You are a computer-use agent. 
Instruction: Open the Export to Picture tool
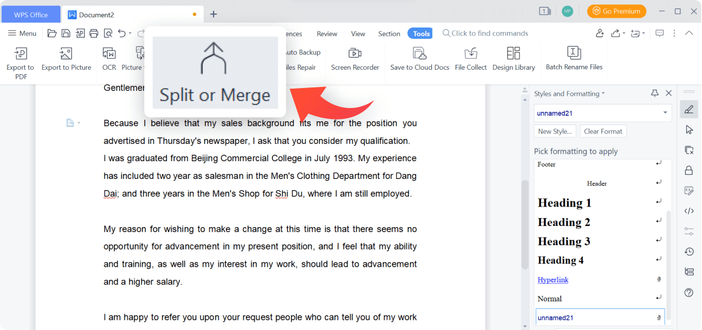[x=66, y=59]
